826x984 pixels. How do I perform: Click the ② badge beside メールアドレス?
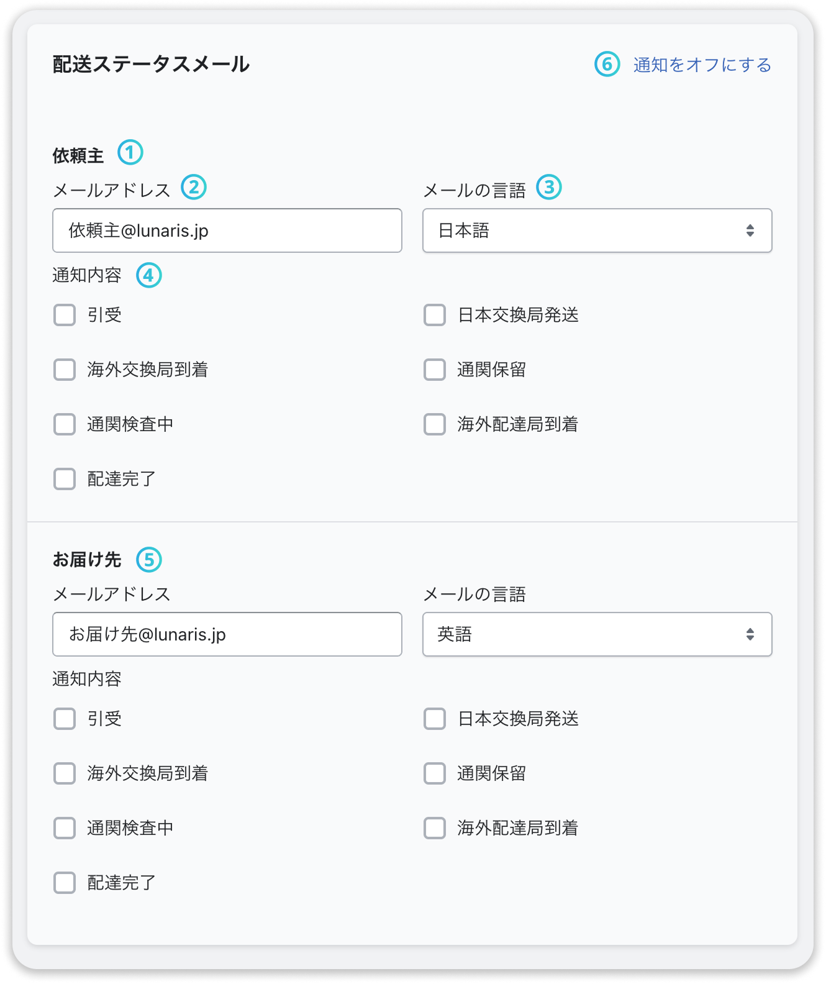pos(194,186)
